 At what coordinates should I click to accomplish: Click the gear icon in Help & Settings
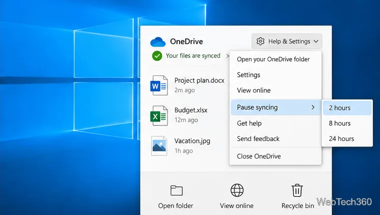pos(260,41)
